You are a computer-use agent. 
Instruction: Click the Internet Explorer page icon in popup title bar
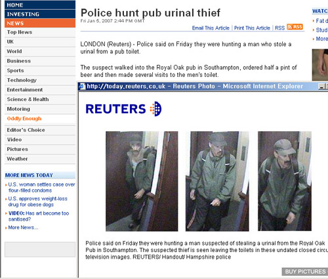tap(82, 86)
